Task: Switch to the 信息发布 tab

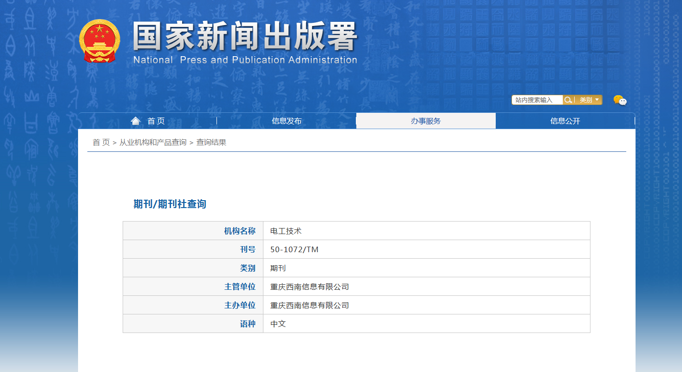Action: click(x=286, y=120)
